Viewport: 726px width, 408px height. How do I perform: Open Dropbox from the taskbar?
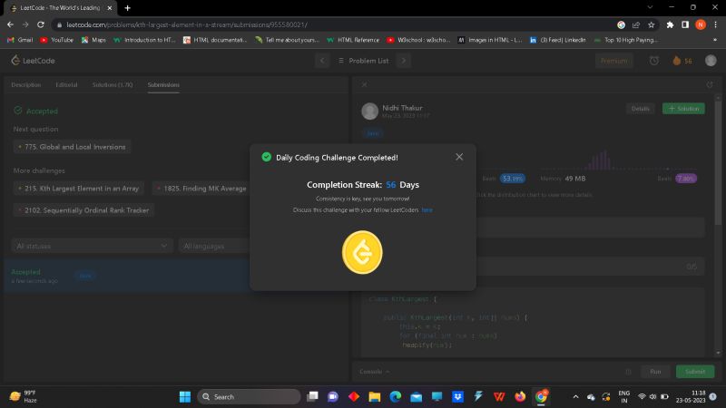[457, 397]
